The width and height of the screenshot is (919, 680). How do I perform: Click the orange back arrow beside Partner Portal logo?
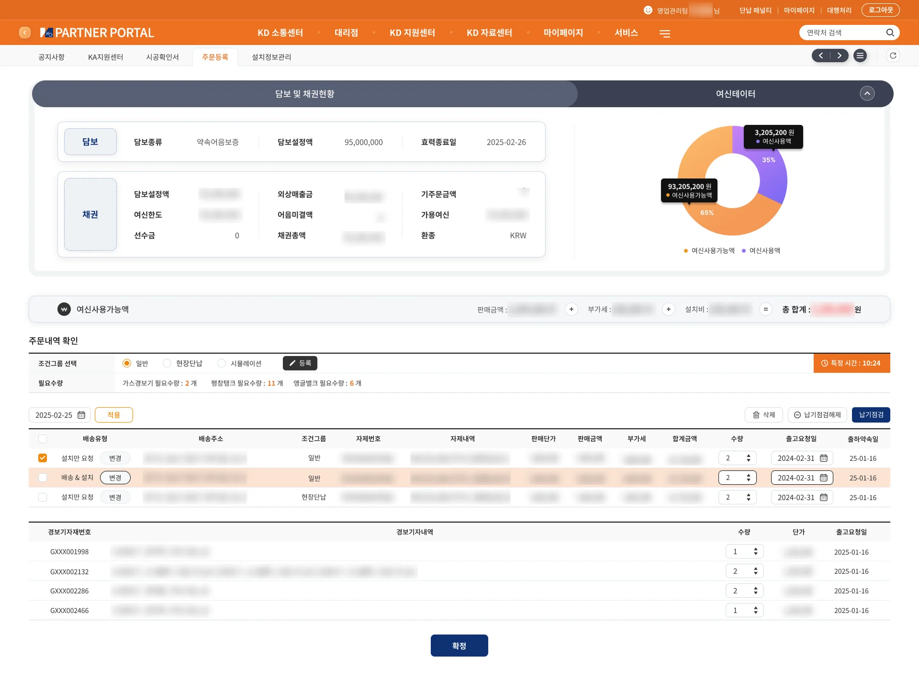coord(25,33)
